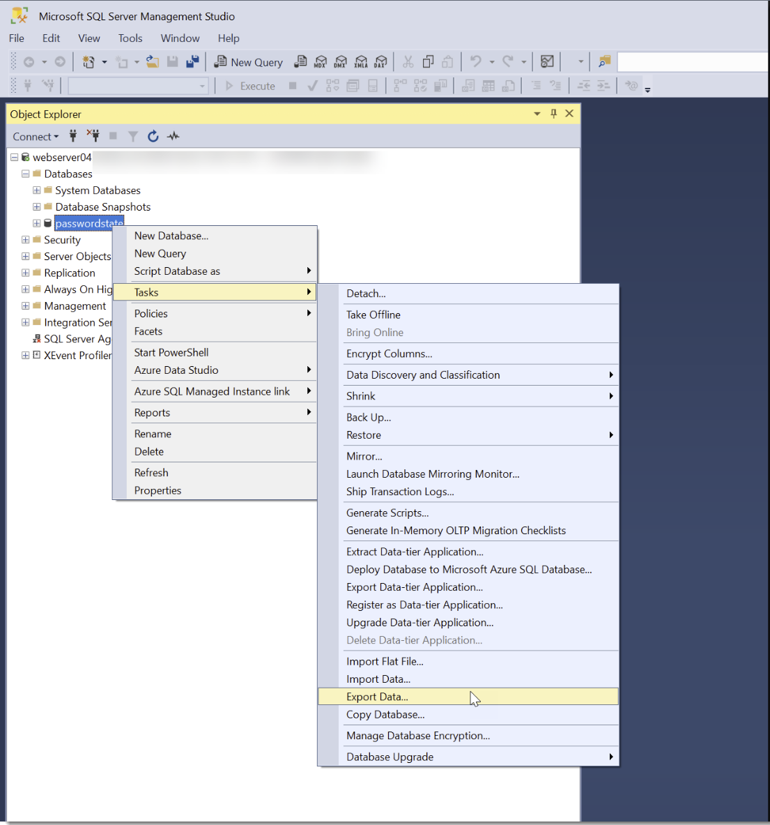Select SQL Server Agent tree item

click(77, 339)
